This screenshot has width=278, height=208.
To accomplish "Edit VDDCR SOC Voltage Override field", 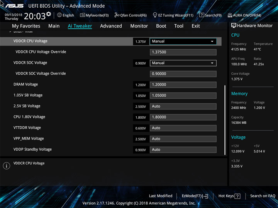I will (x=183, y=74).
